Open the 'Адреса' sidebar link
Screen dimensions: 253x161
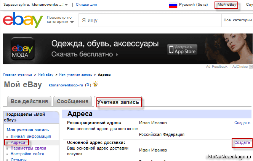tap(18, 142)
